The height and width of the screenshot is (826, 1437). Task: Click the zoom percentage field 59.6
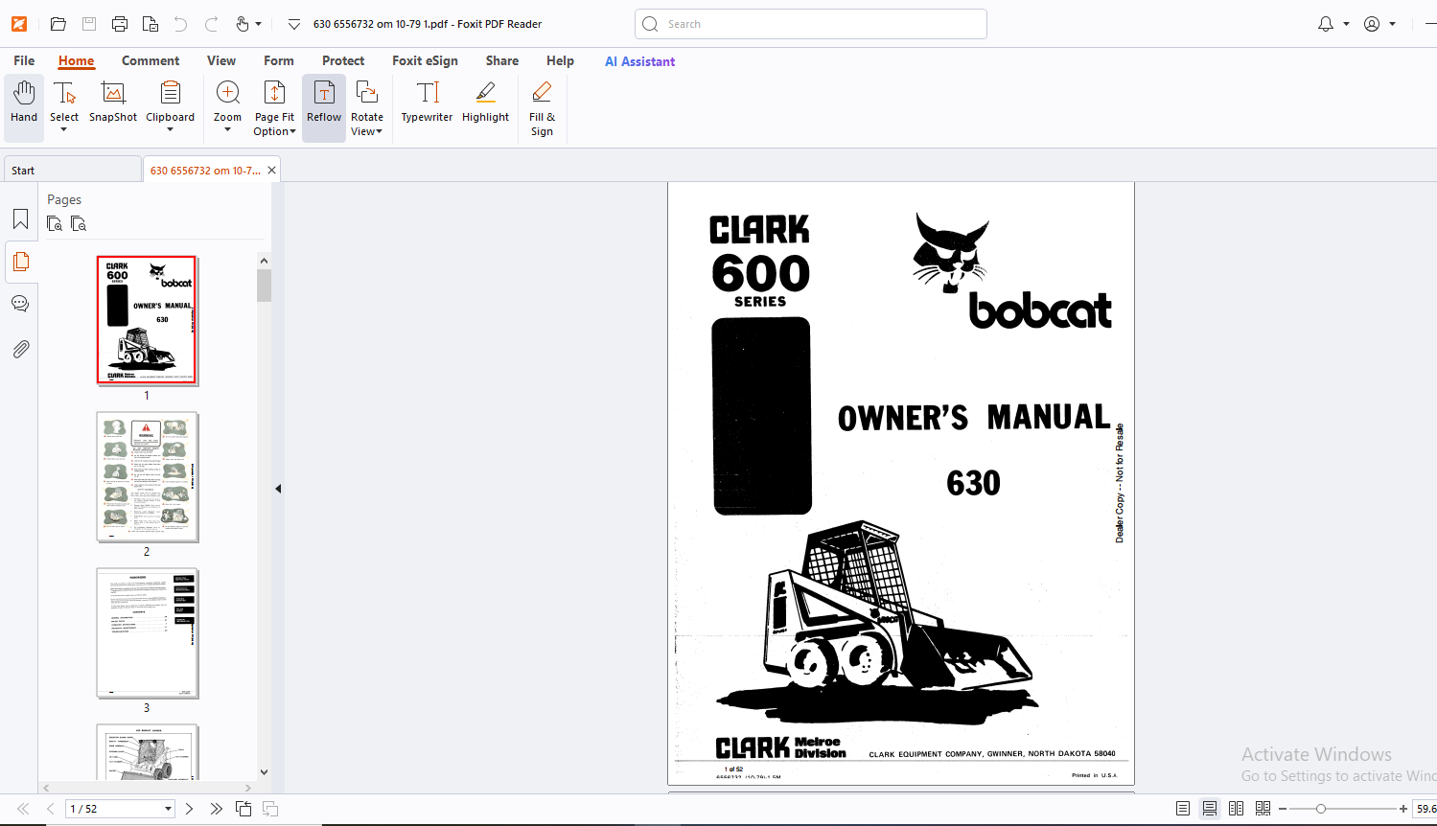1425,809
